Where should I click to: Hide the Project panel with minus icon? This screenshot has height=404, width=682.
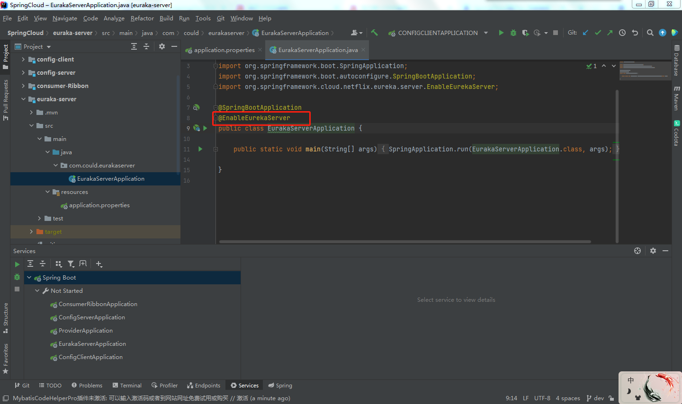click(174, 46)
